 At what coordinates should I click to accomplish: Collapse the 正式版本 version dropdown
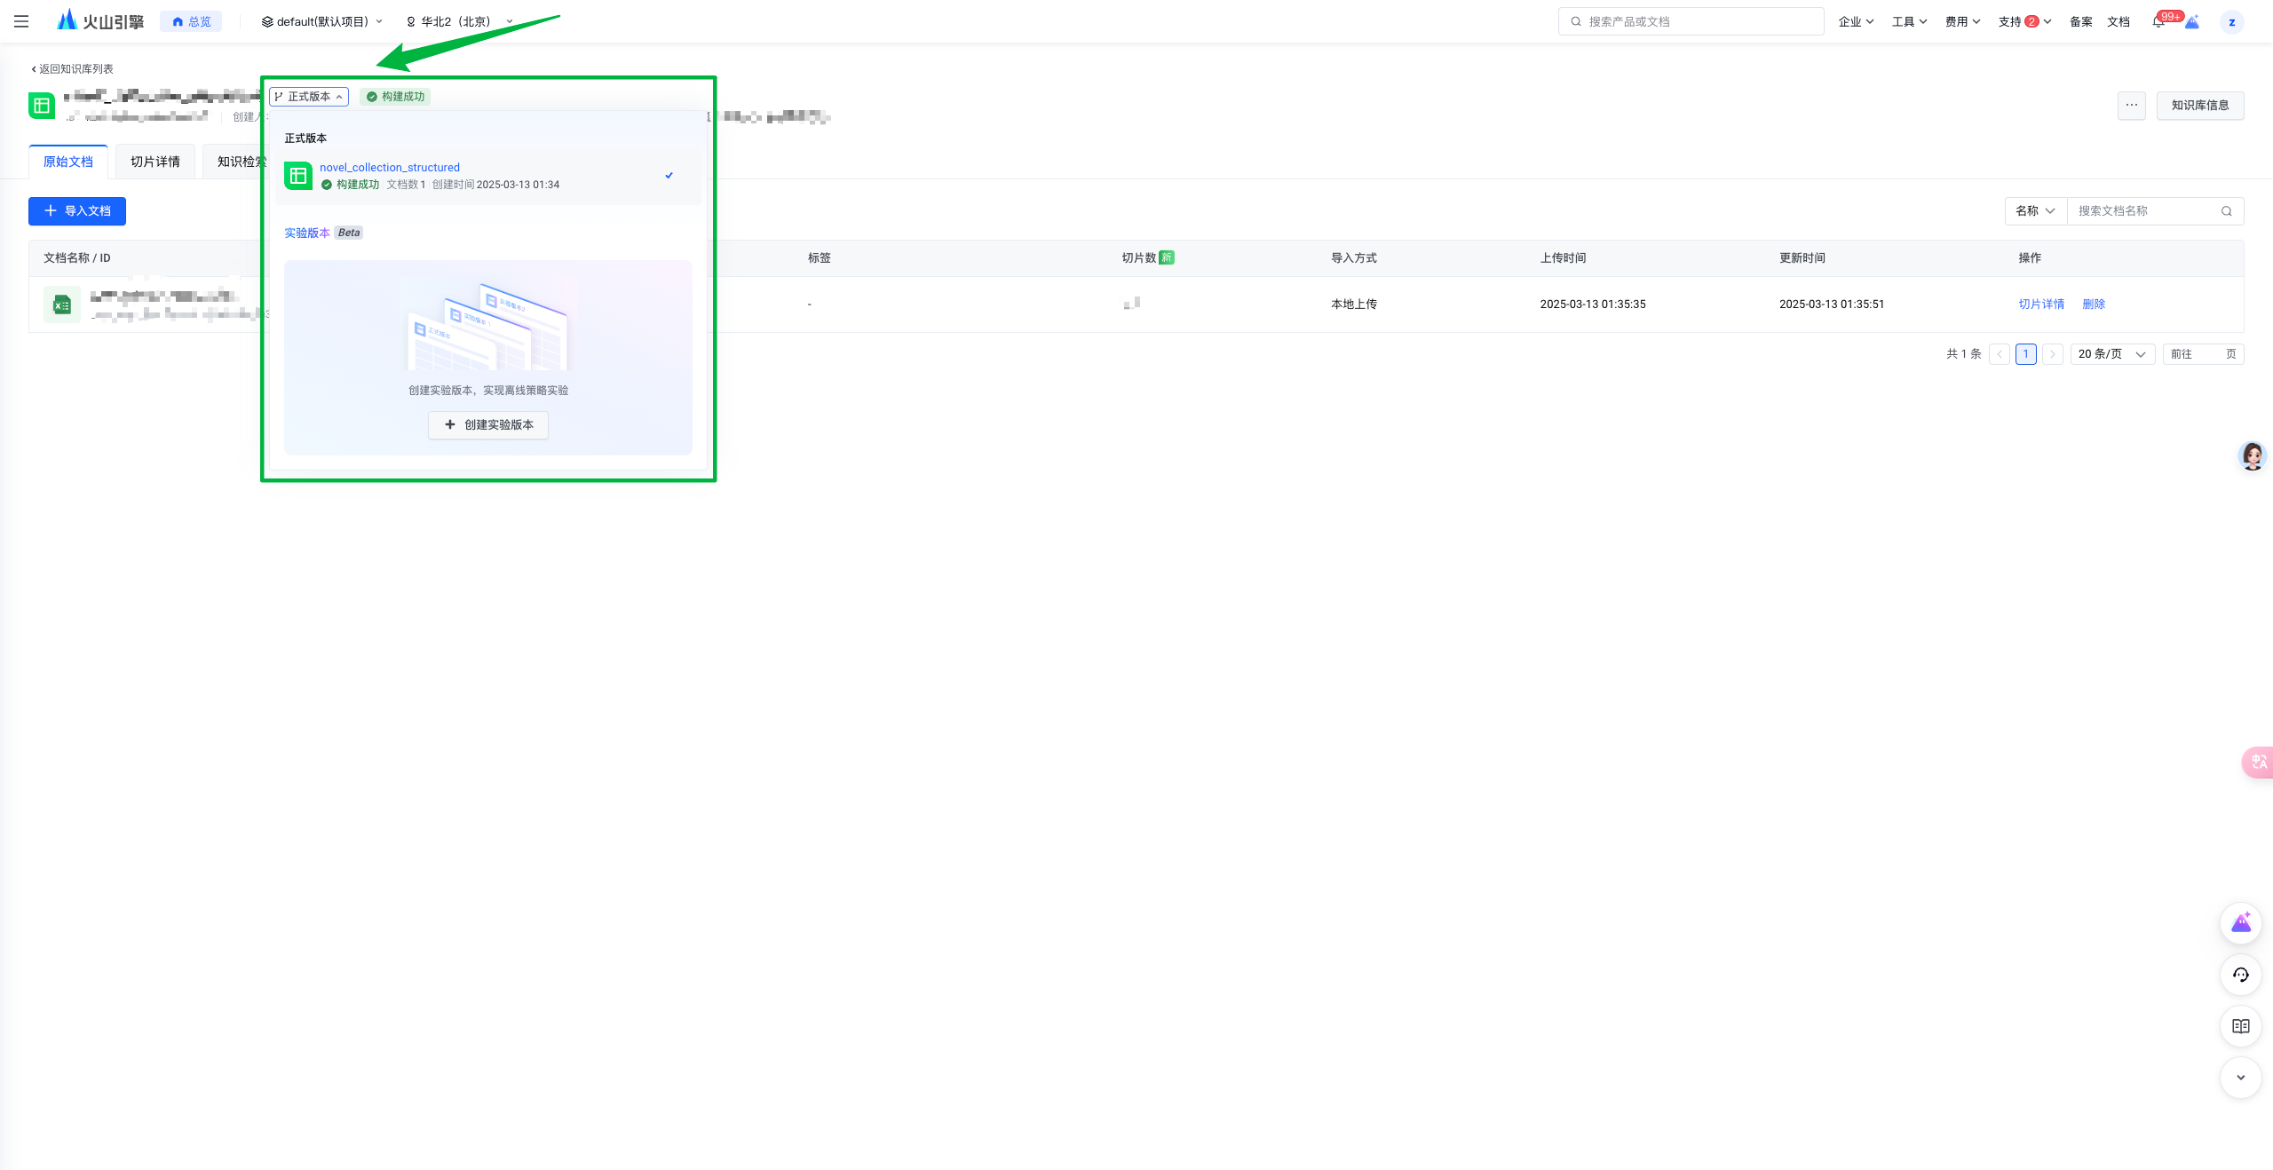point(308,97)
